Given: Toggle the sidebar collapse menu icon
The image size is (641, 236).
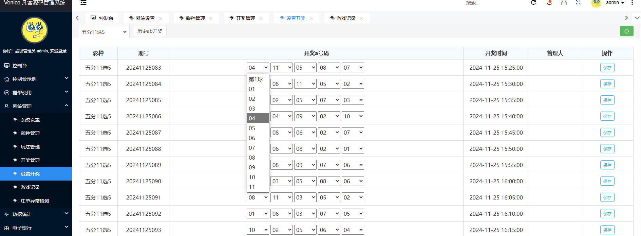Looking at the screenshot, I should [x=83, y=3].
